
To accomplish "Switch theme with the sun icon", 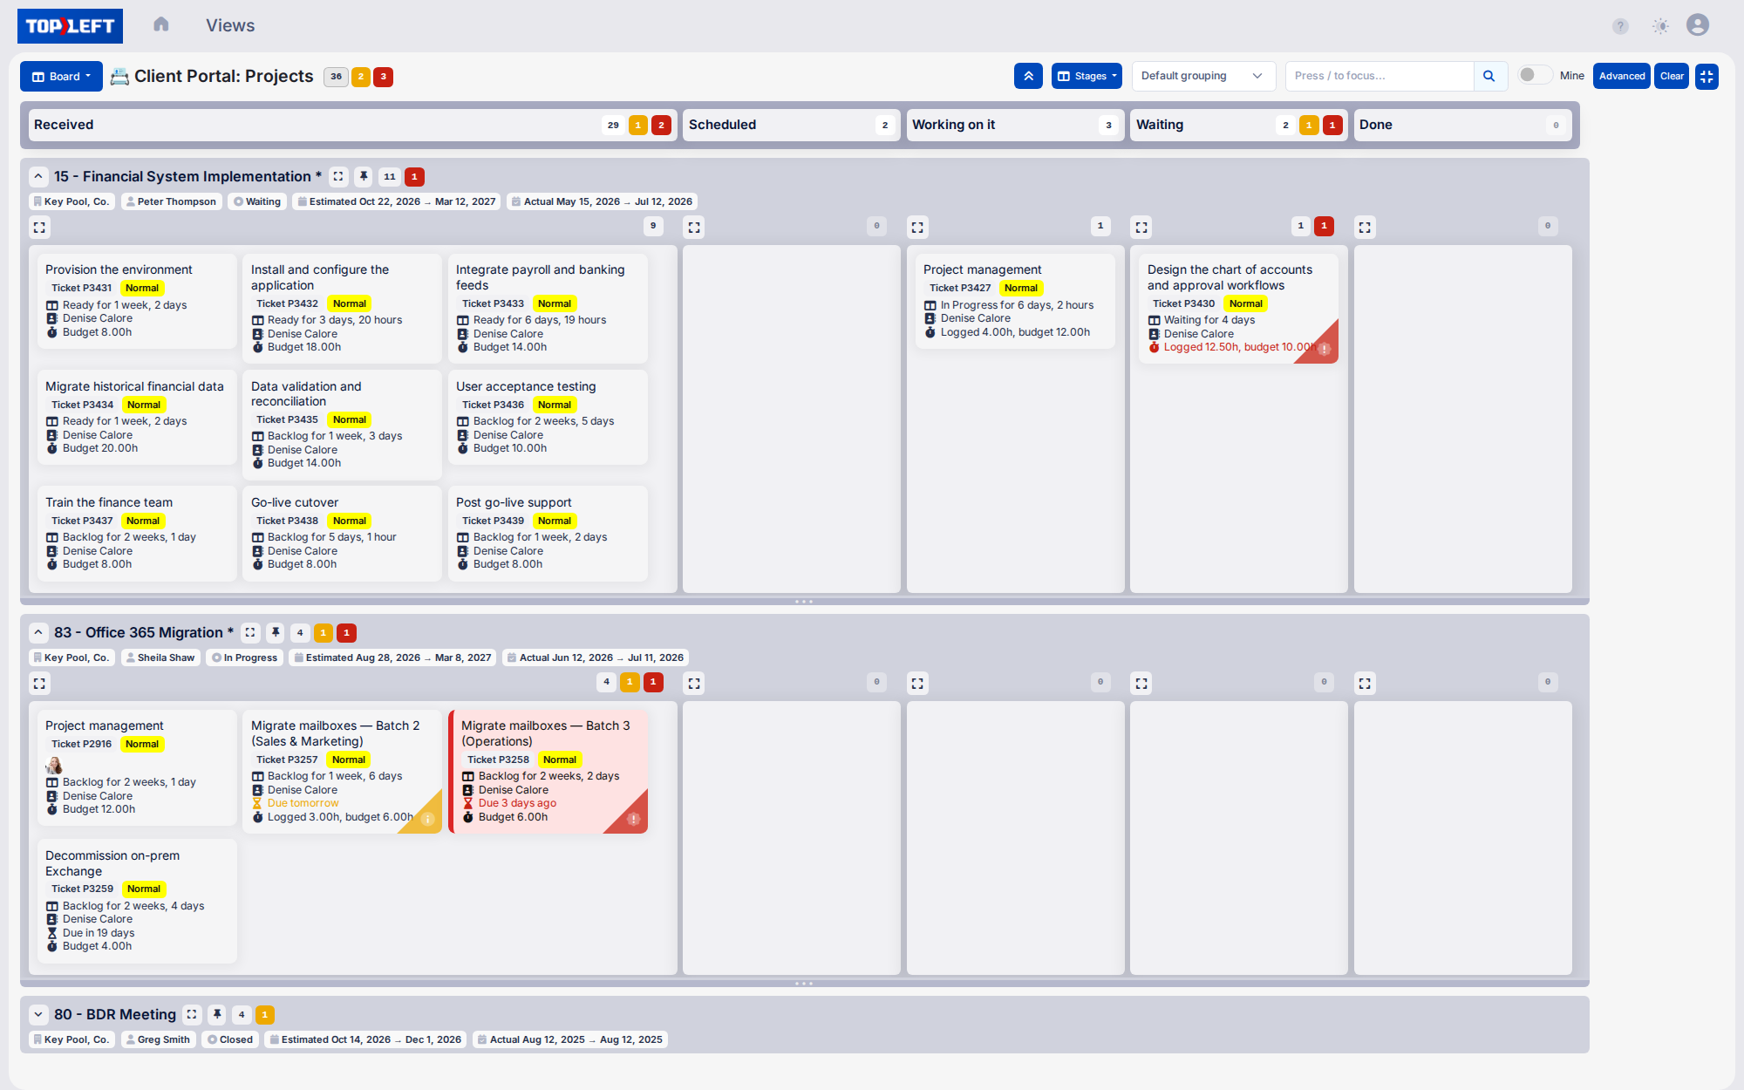I will (x=1660, y=26).
